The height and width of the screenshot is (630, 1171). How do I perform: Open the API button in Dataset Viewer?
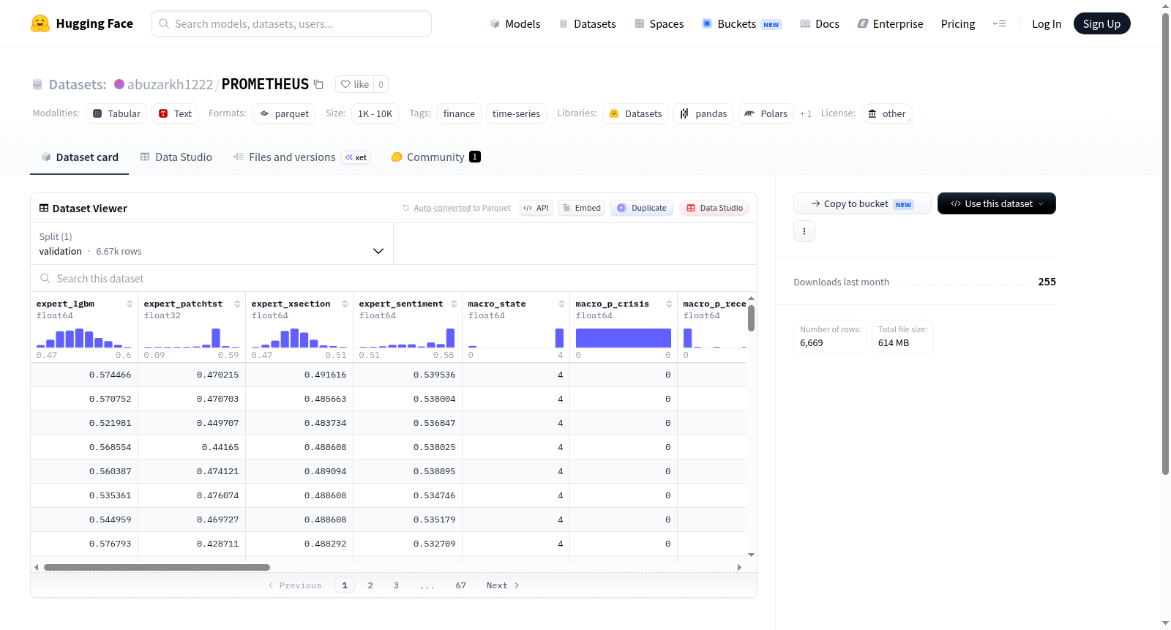pos(536,208)
